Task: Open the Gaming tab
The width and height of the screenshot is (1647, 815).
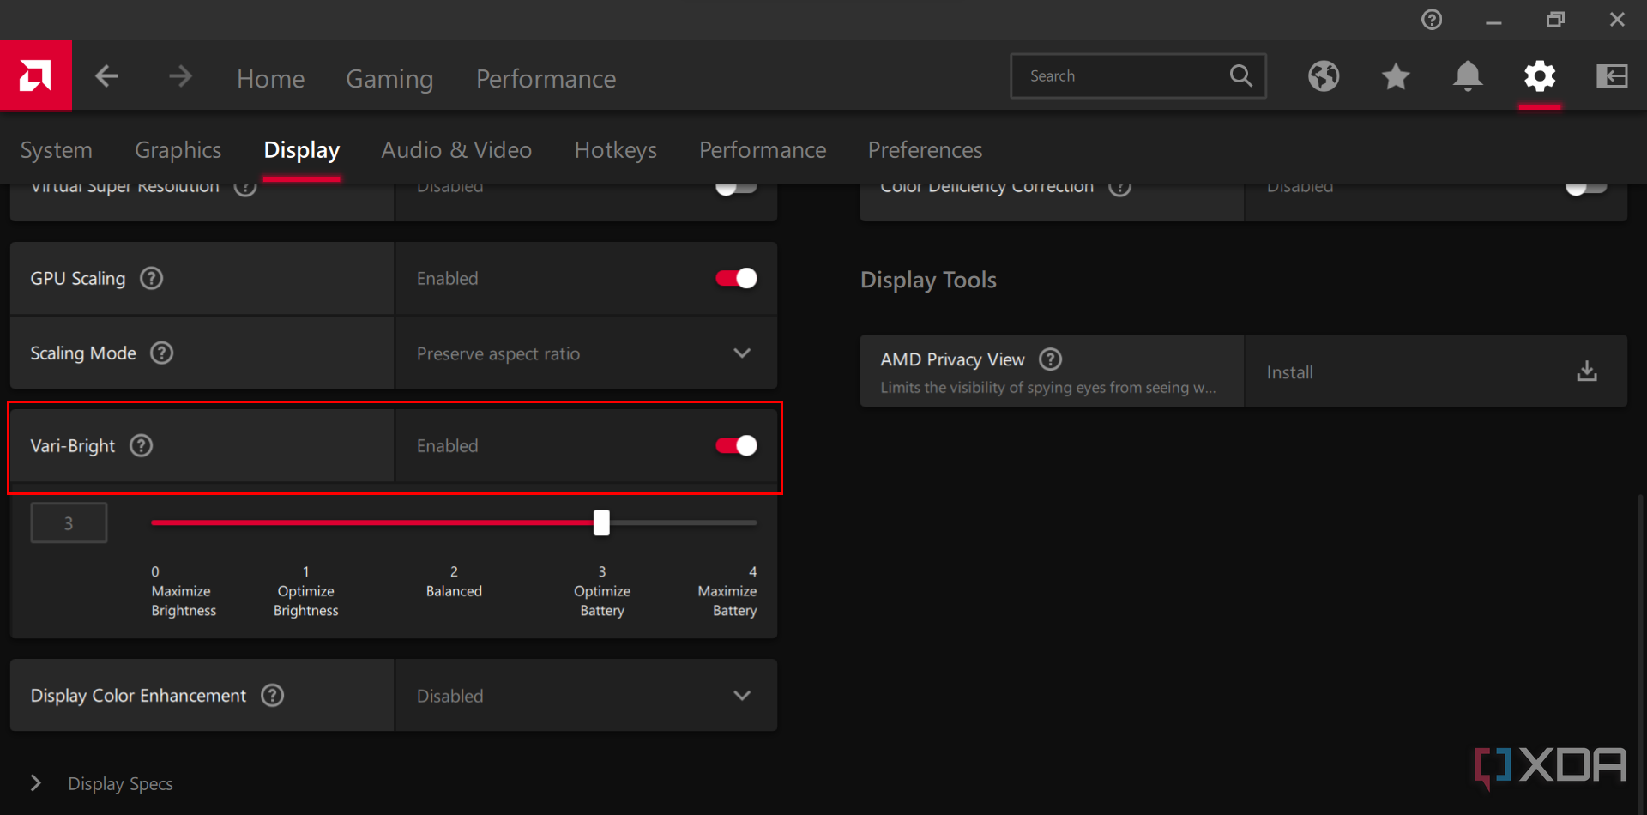Action: [389, 79]
